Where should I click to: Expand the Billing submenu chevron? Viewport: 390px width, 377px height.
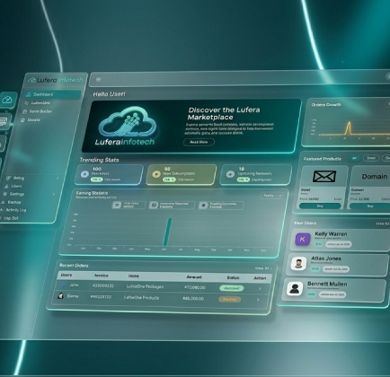58,178
